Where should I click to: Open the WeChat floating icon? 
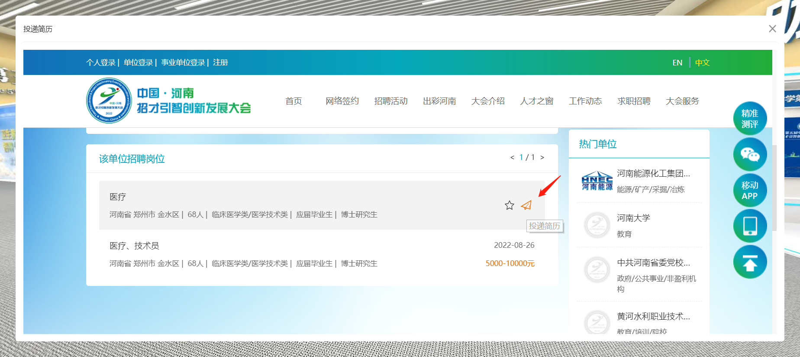click(750, 154)
